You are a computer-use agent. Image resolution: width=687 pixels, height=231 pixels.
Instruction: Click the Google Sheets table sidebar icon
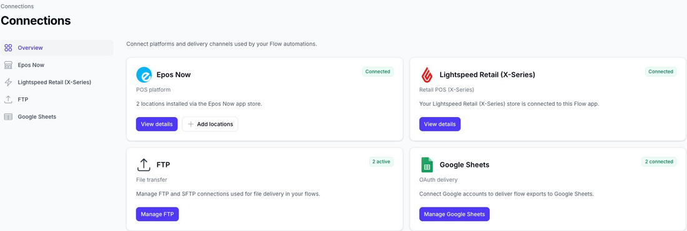(8, 116)
